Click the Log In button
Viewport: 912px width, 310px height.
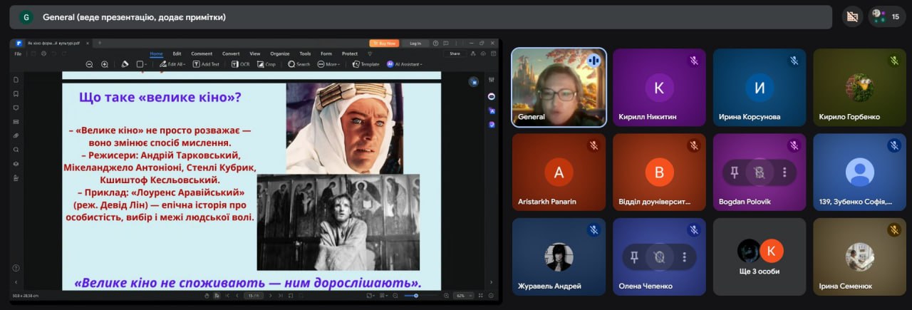pyautogui.click(x=415, y=43)
